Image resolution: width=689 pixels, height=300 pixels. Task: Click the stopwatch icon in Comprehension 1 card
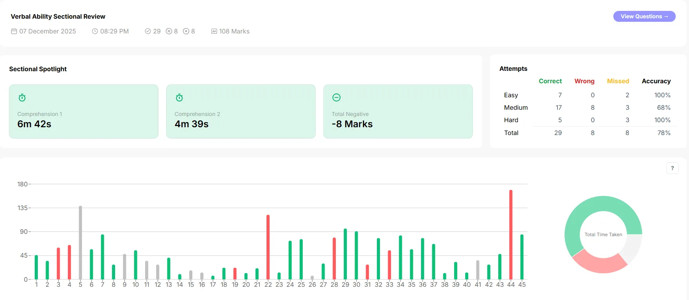coord(22,98)
